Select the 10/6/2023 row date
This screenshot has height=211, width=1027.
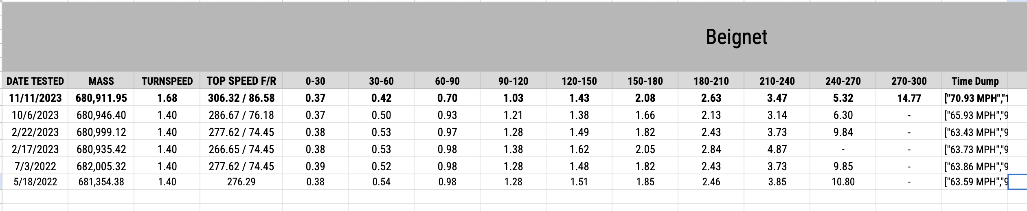[x=35, y=115]
